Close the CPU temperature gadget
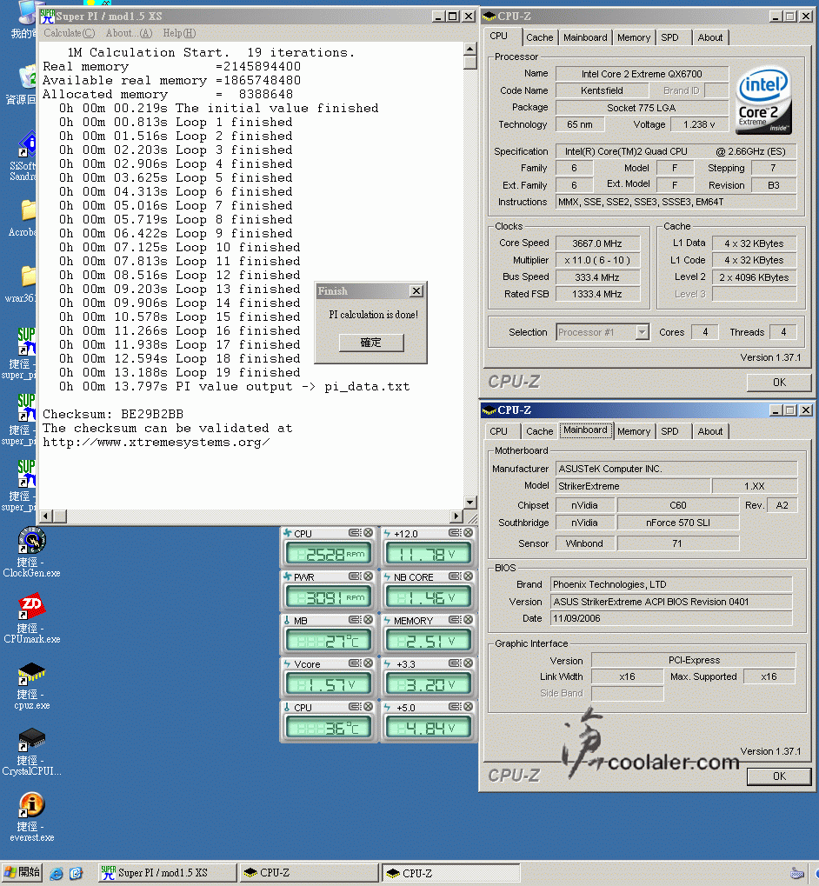The image size is (819, 886). coord(369,707)
